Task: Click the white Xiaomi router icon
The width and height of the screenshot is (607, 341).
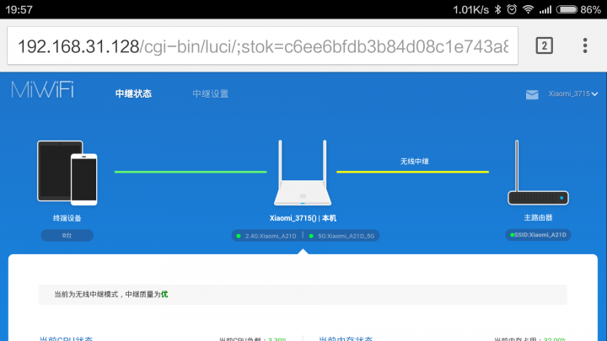Action: click(x=303, y=173)
